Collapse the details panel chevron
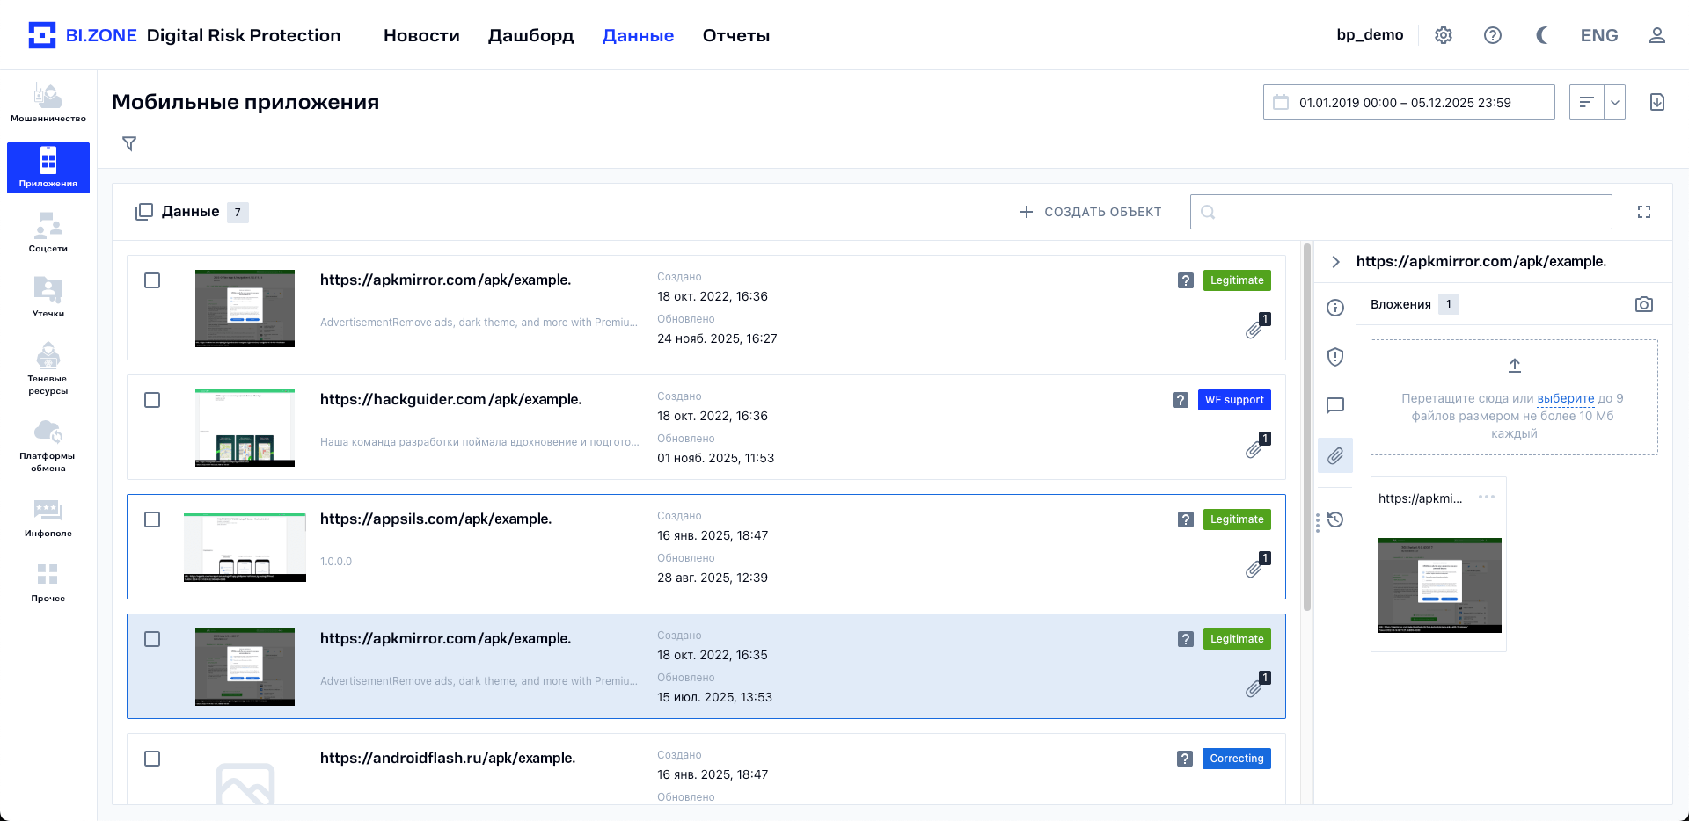This screenshot has height=821, width=1689. 1335,262
